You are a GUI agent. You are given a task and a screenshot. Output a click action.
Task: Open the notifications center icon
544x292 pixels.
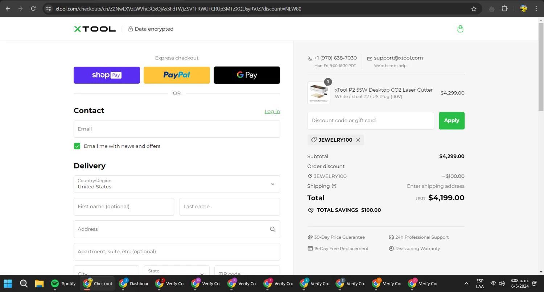pos(534,283)
